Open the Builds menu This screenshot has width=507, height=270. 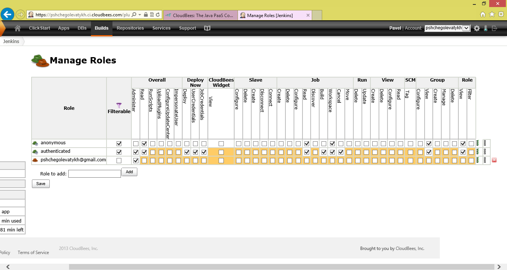101,28
